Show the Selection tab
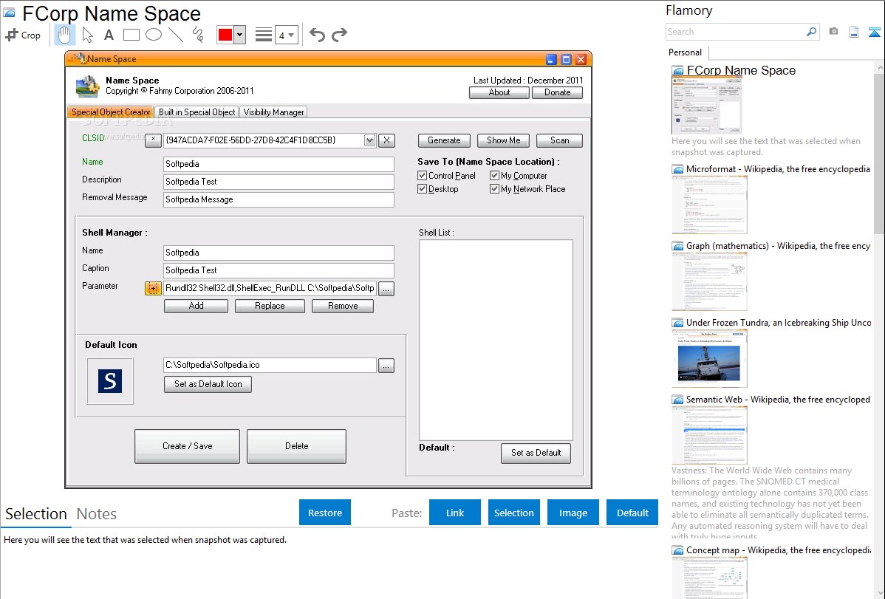The image size is (885, 599). coord(36,514)
